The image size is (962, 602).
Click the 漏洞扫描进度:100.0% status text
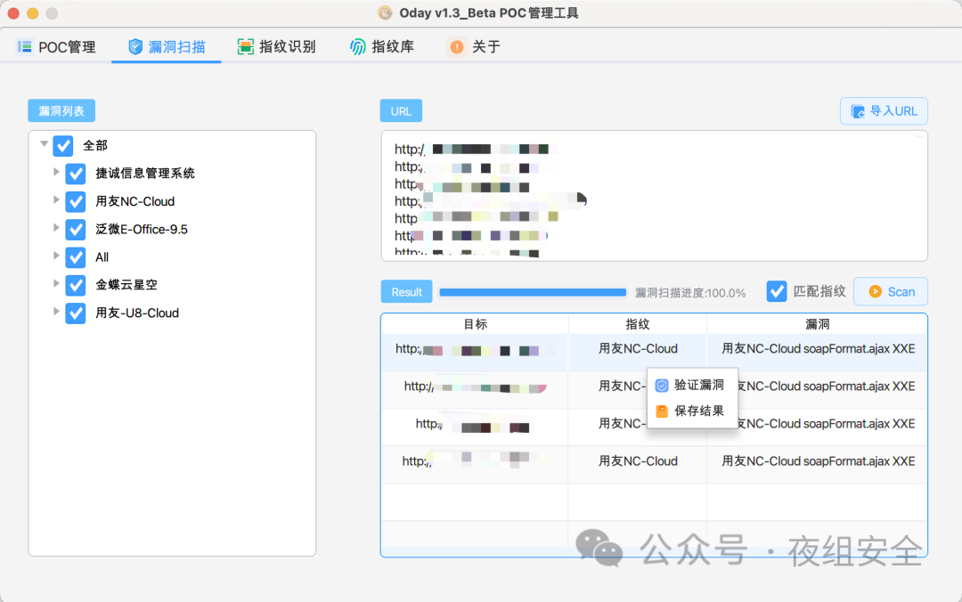(x=690, y=293)
